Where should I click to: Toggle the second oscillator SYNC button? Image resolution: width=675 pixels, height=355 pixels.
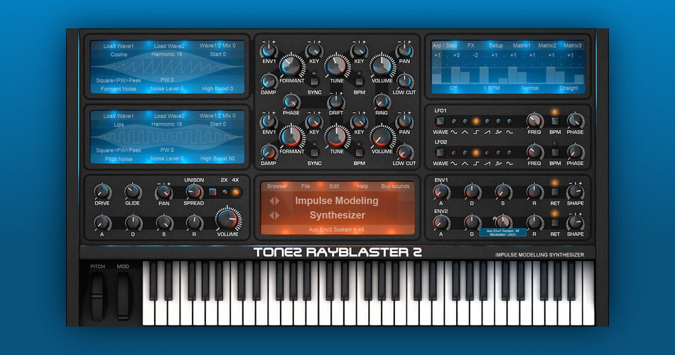[x=314, y=153]
